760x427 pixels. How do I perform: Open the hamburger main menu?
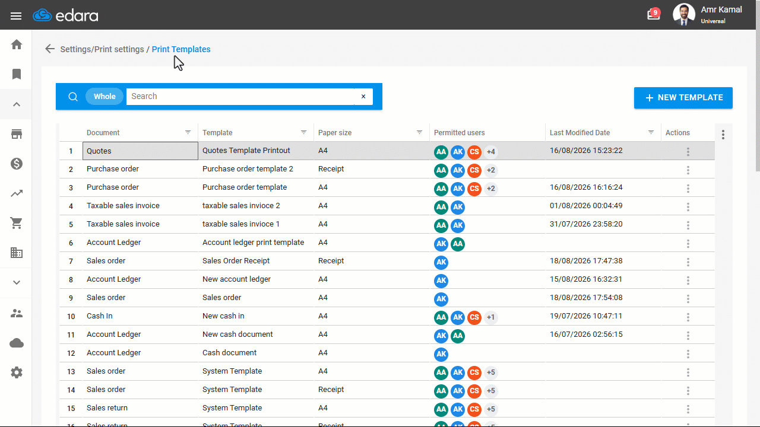[16, 15]
